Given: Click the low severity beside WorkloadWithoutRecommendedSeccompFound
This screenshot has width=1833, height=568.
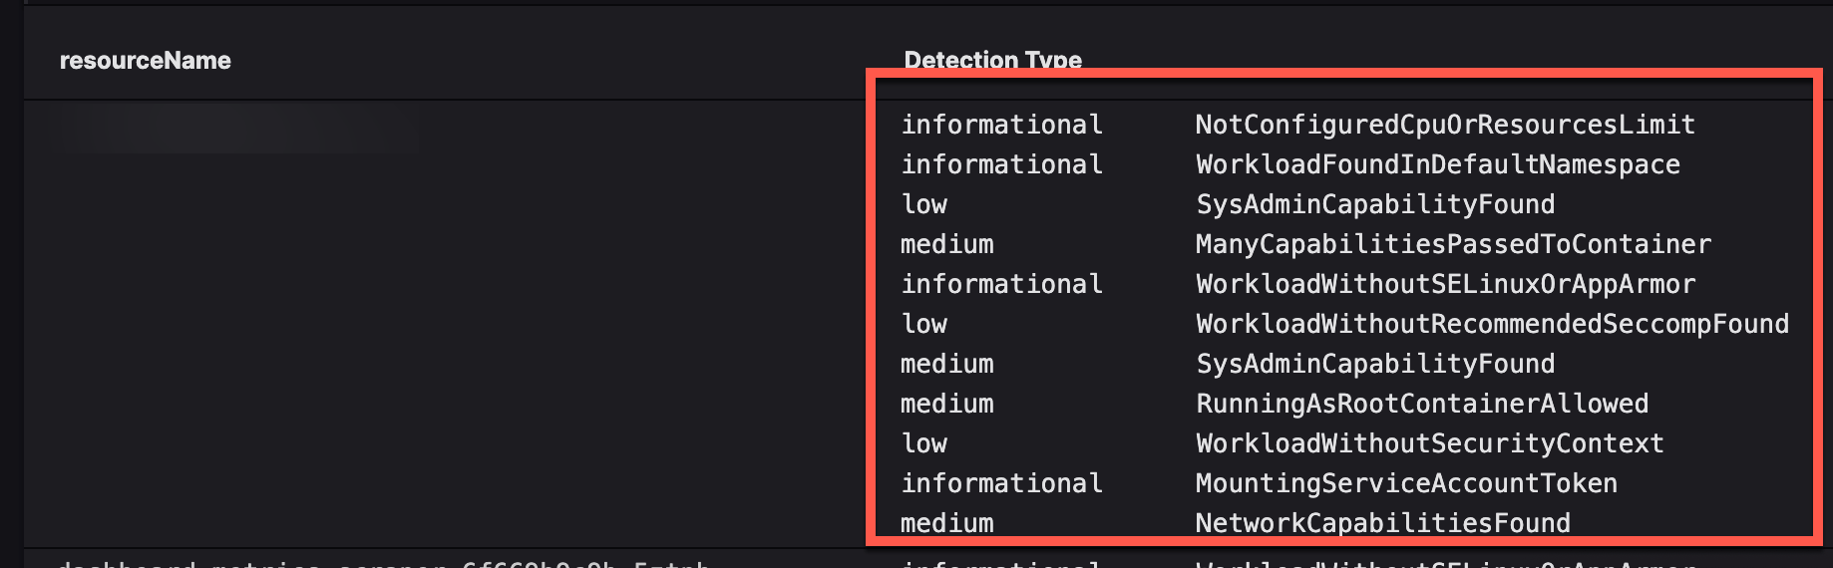Looking at the screenshot, I should [923, 324].
